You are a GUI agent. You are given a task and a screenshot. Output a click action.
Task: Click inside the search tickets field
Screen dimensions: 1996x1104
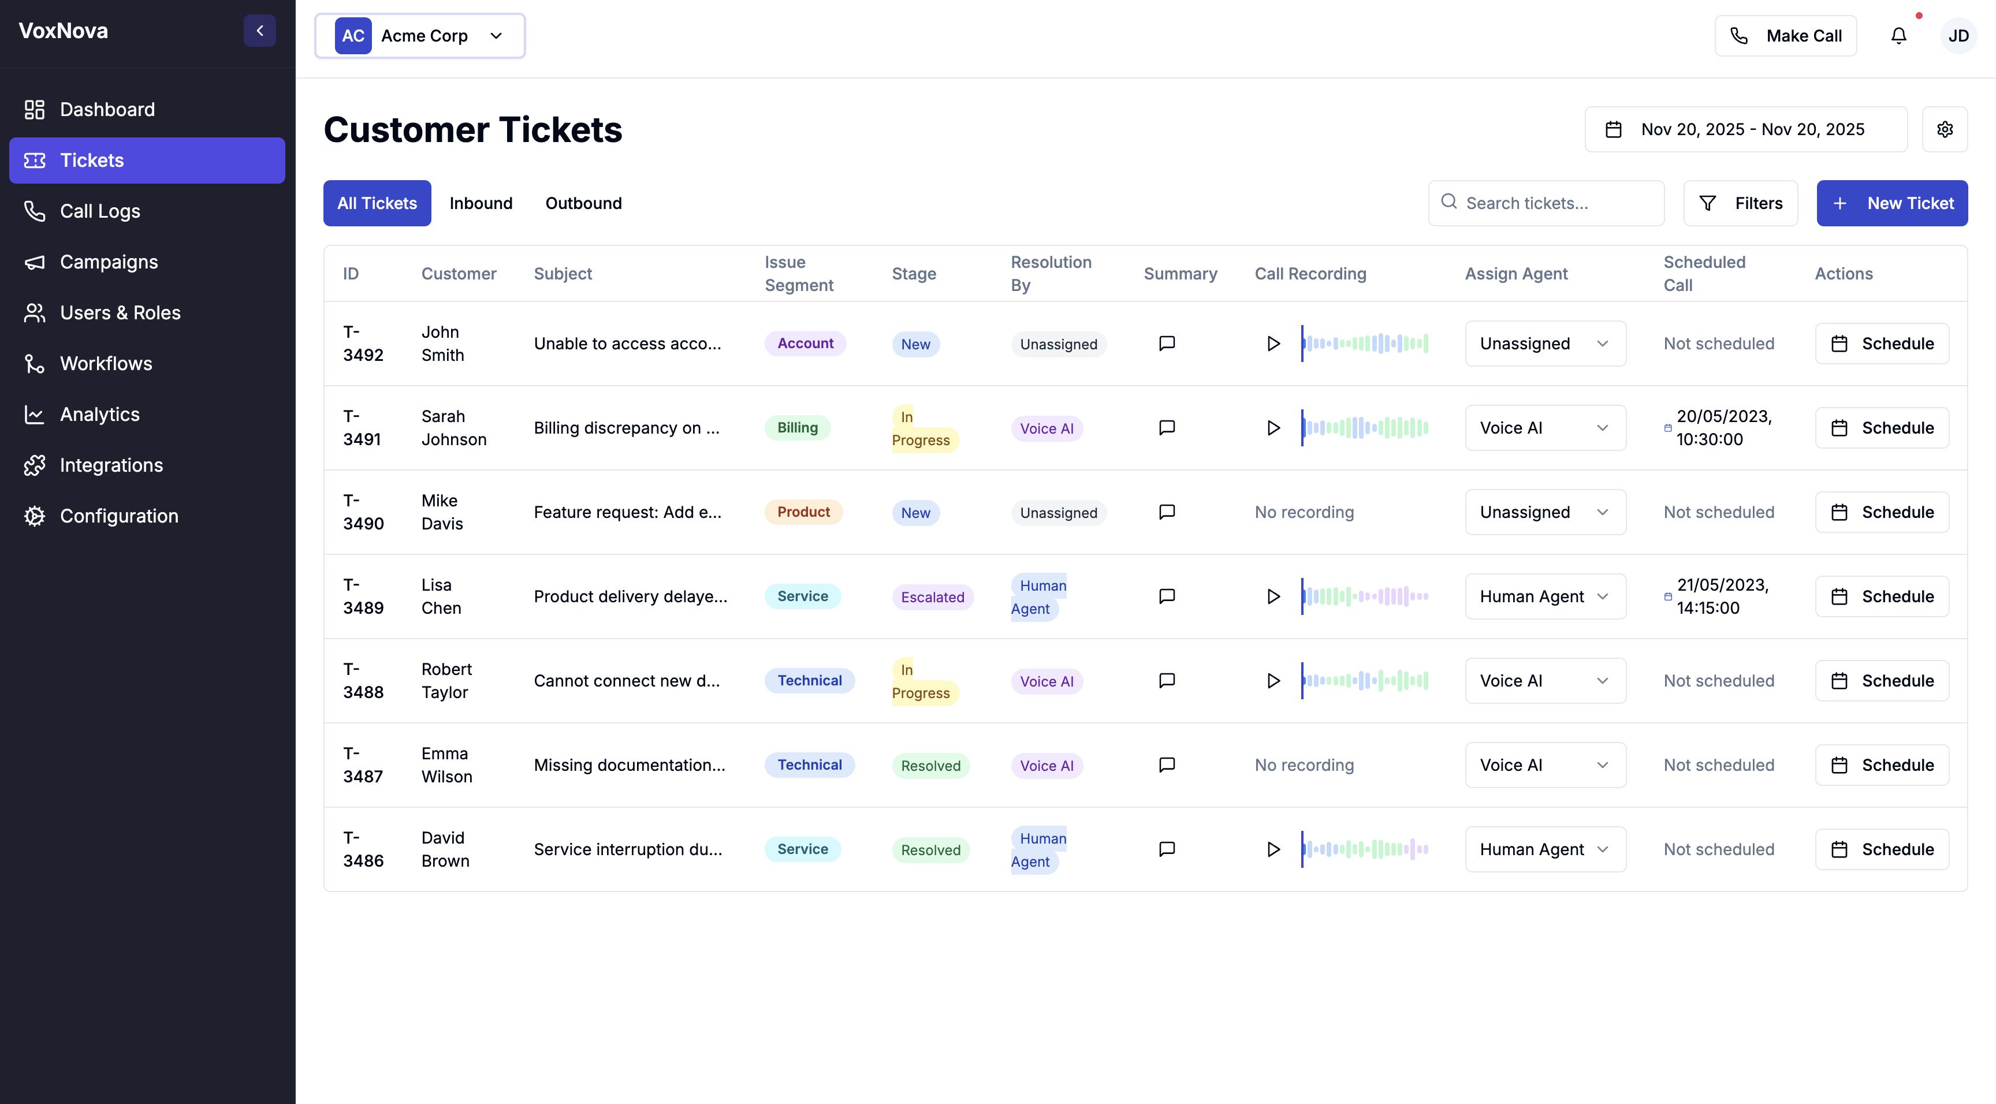tap(1546, 203)
